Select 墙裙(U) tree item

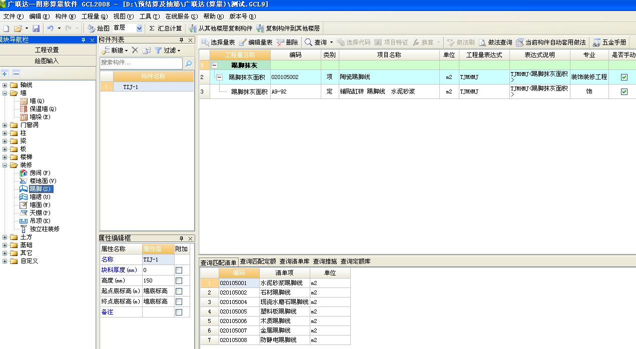[x=40, y=197]
